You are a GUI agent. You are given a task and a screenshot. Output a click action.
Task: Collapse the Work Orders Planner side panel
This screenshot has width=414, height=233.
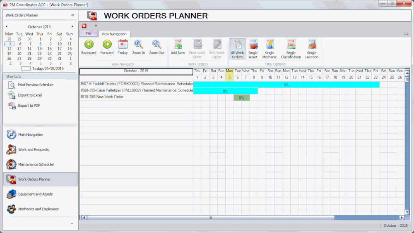(x=73, y=15)
